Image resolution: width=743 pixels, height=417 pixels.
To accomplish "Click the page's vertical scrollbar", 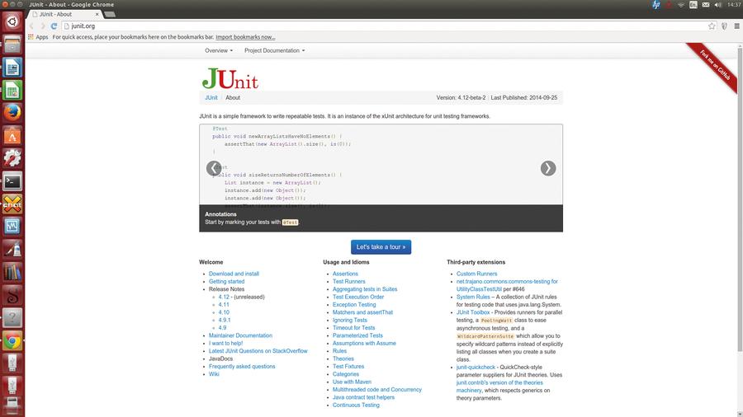I will tap(740, 199).
